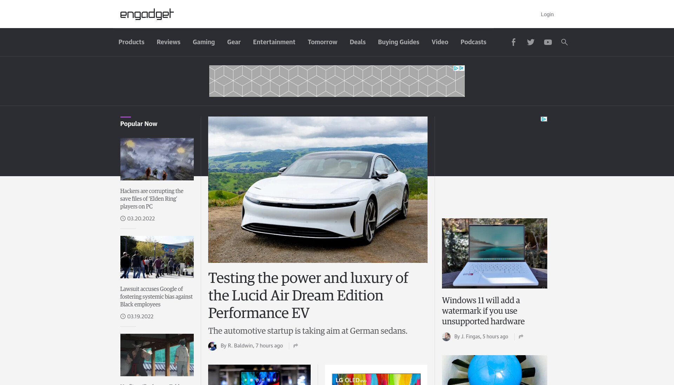This screenshot has width=674, height=385.
Task: Click the LG OLED evo thumbnail
Action: (376, 375)
